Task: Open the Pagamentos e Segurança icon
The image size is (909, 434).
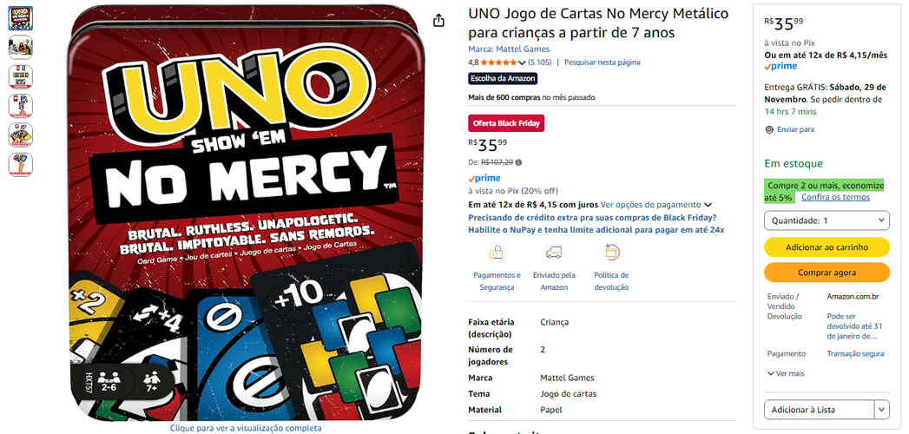Action: [x=497, y=253]
